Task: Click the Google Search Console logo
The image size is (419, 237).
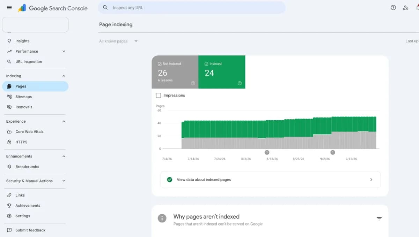Action: click(x=53, y=8)
